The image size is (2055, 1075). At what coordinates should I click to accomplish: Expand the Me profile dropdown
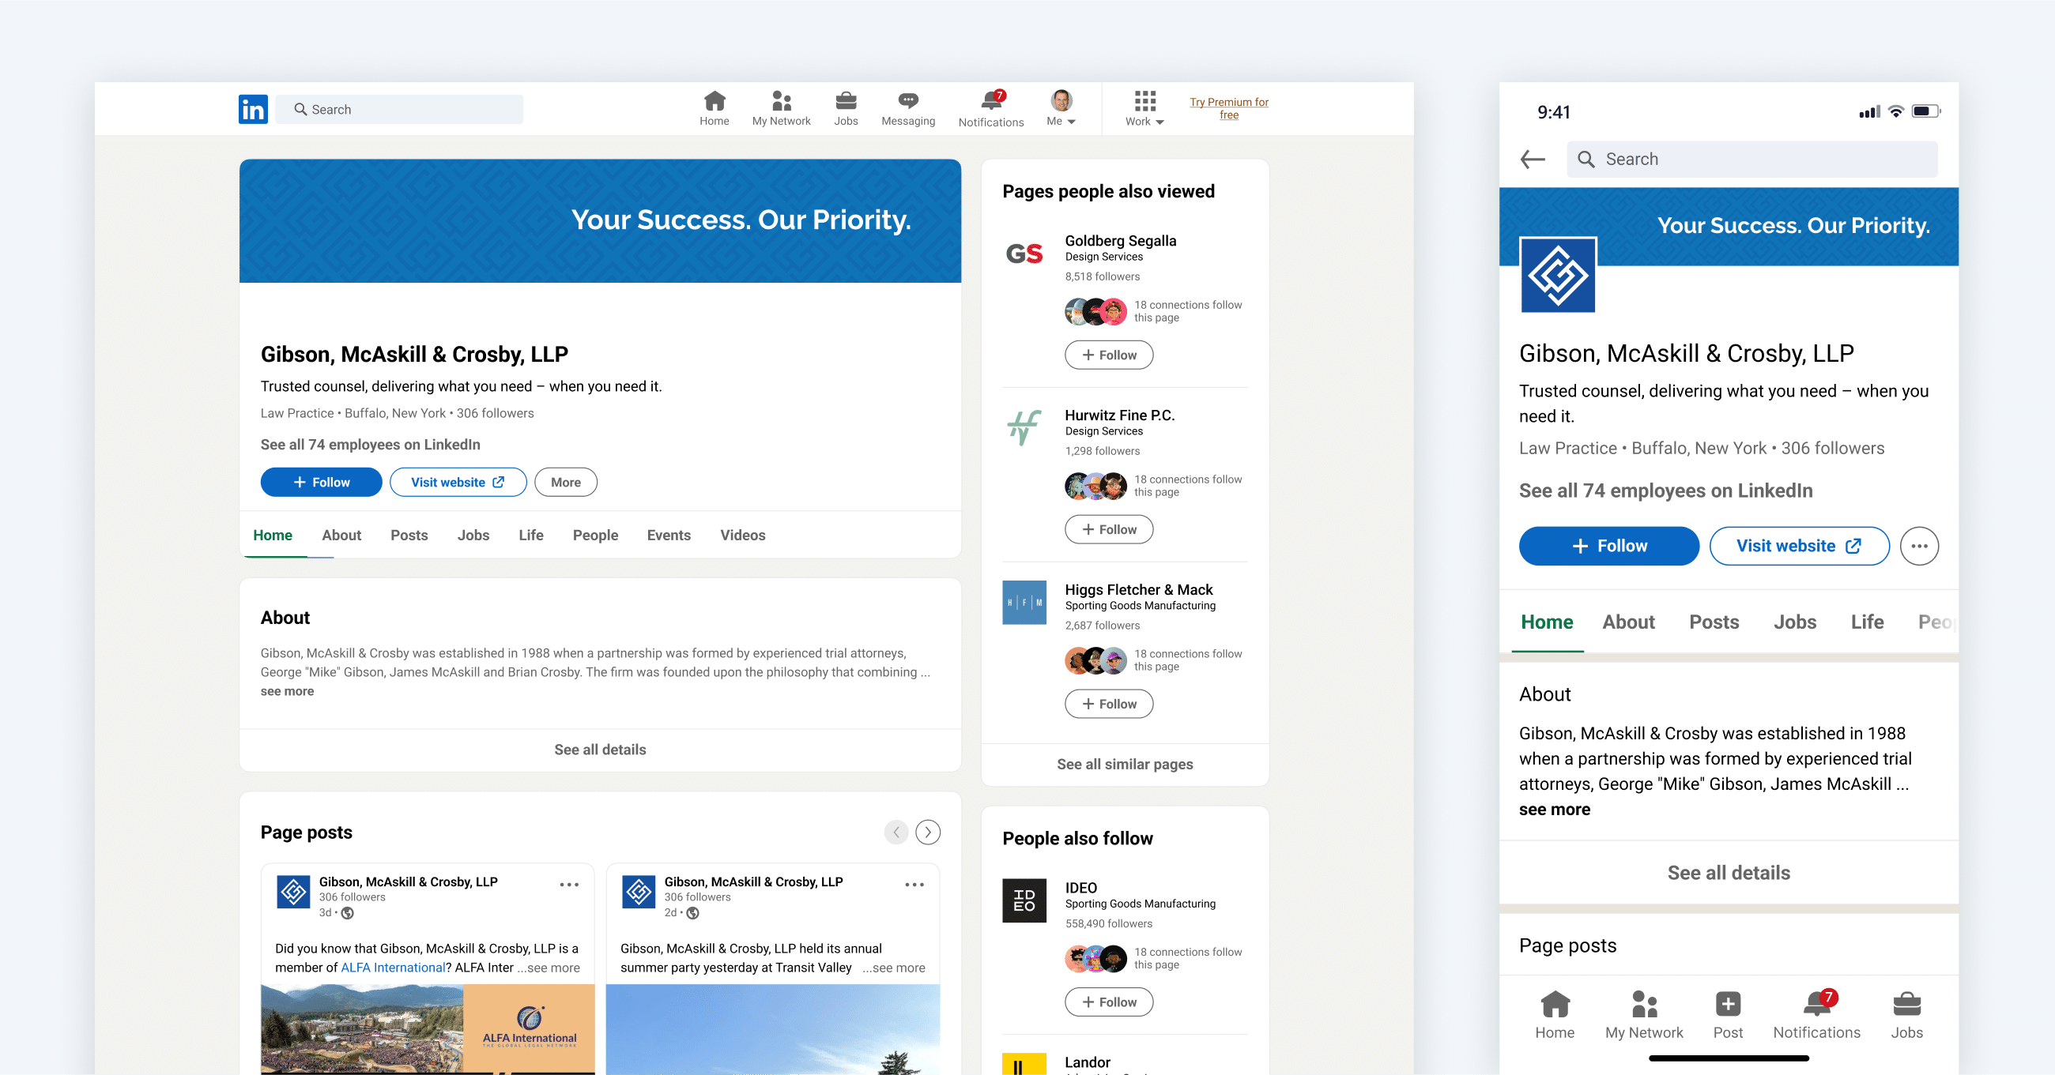[x=1061, y=109]
